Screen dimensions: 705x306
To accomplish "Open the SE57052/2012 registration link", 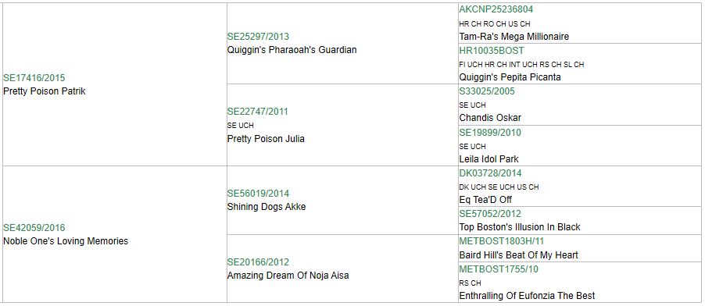I will [490, 214].
